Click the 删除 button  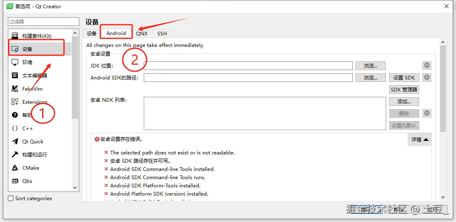coord(404,114)
